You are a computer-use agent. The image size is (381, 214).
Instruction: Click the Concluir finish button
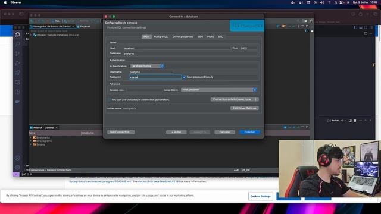point(249,132)
